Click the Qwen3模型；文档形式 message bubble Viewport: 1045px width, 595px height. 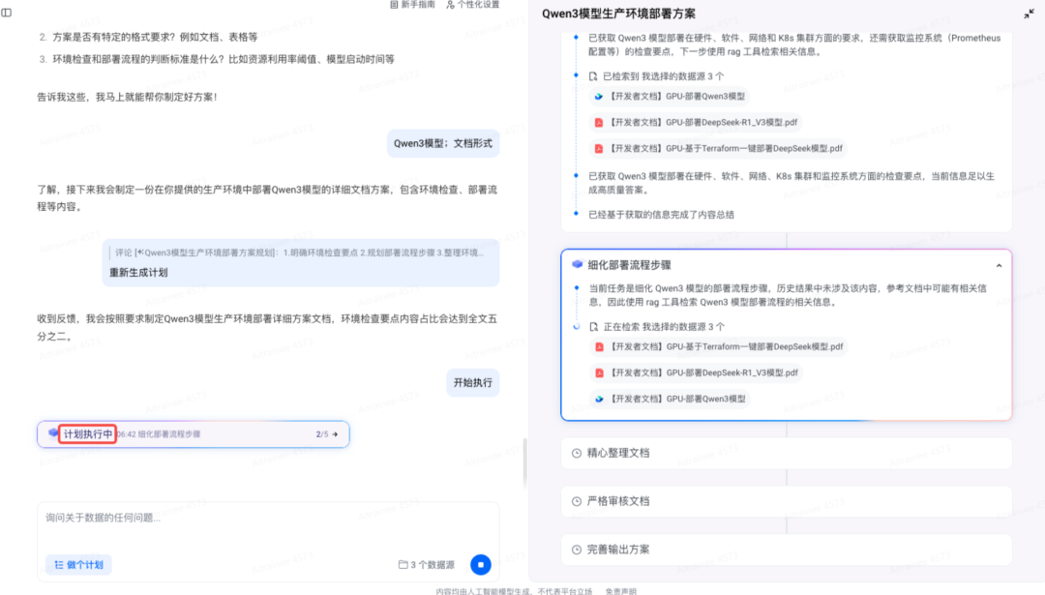pos(443,143)
